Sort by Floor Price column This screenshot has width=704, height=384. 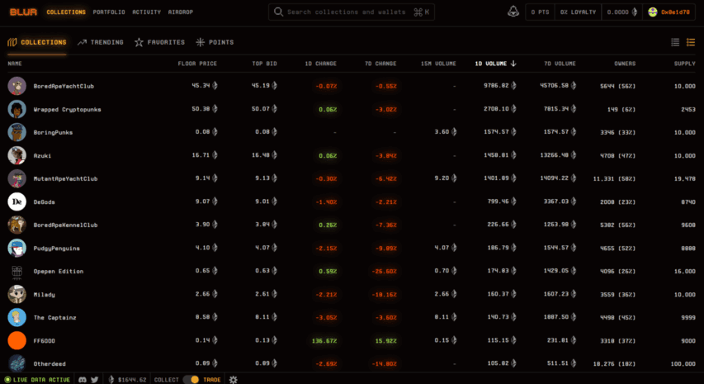tap(197, 64)
